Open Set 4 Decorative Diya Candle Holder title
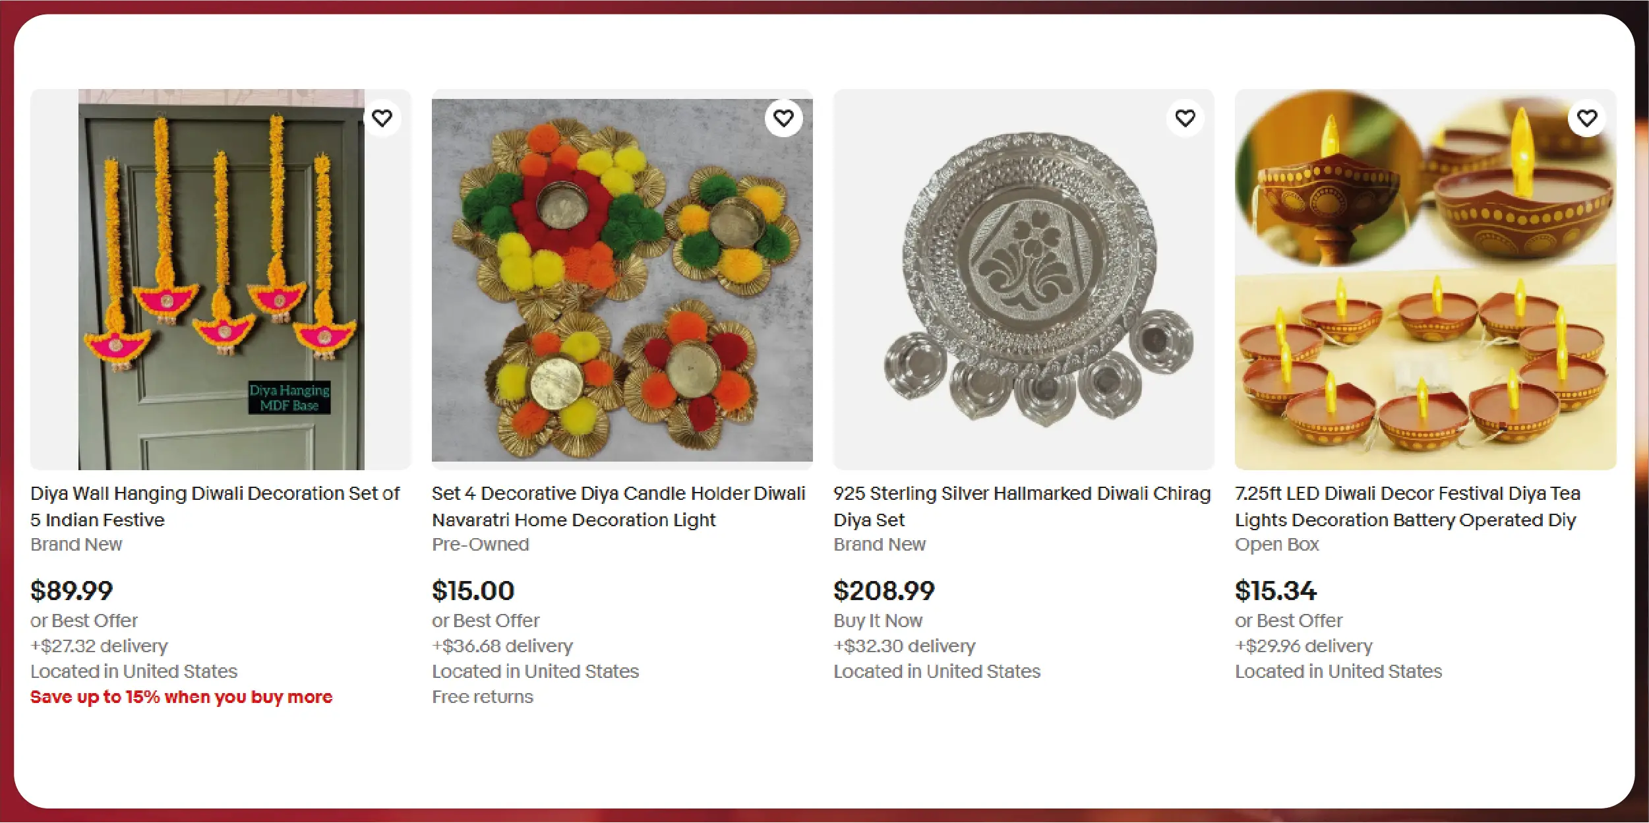This screenshot has width=1649, height=823. point(618,506)
